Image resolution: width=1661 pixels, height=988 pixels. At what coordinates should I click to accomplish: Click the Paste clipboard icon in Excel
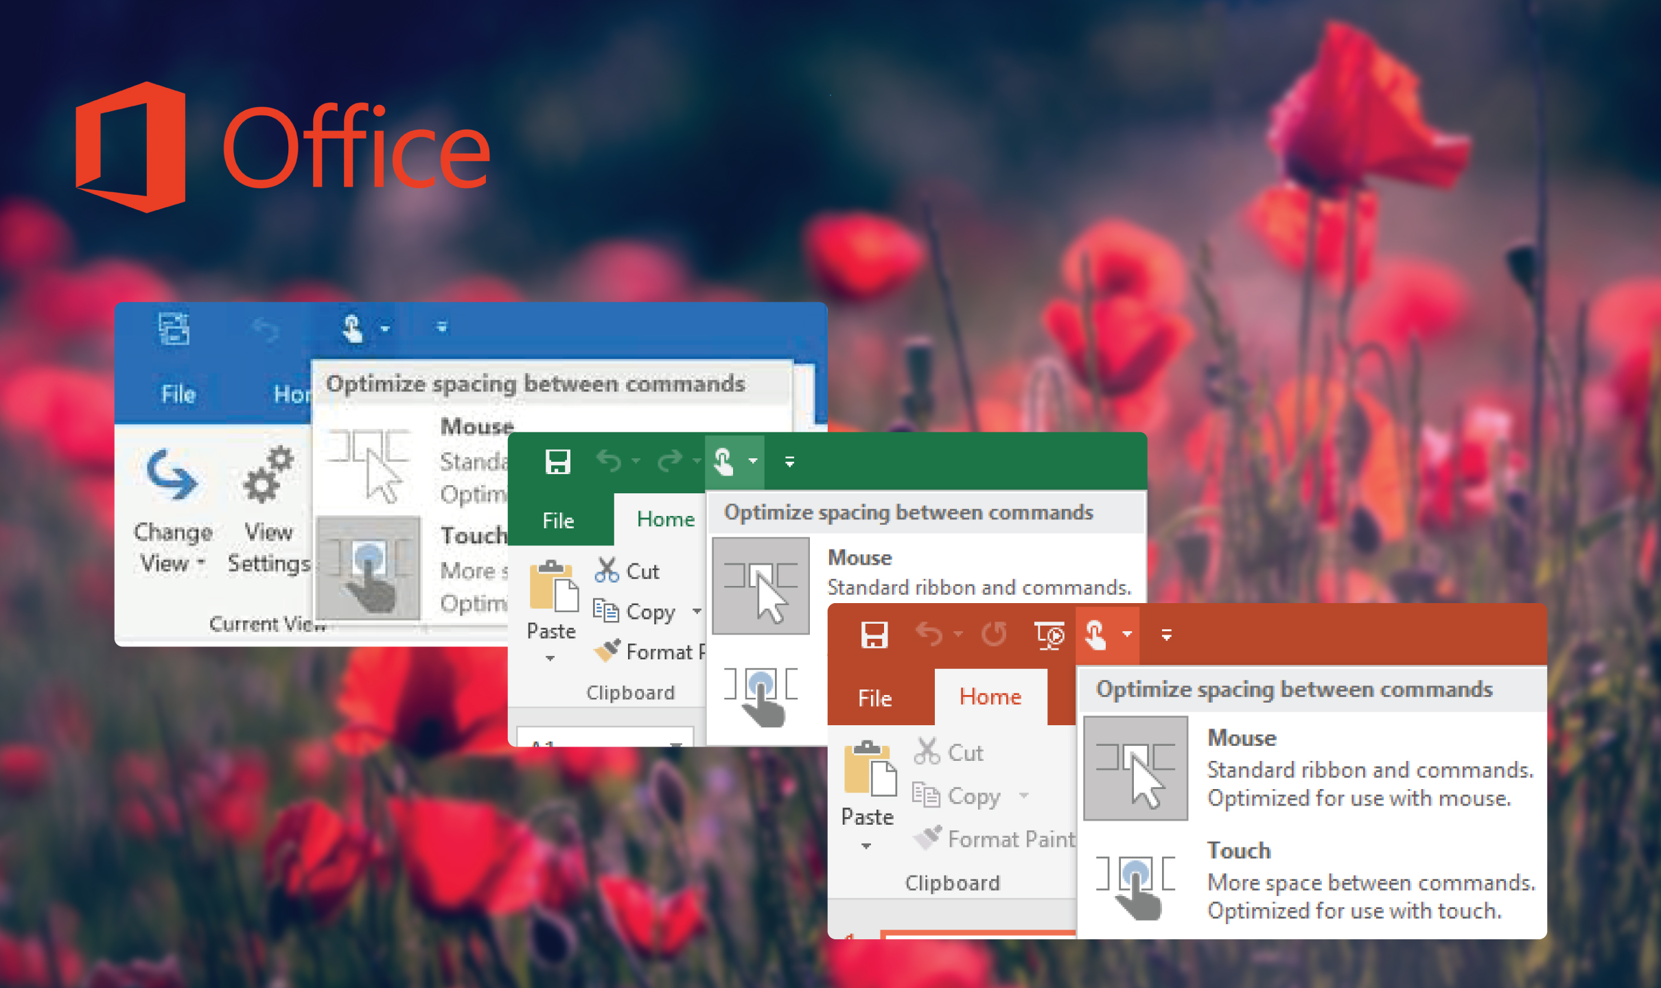click(553, 587)
